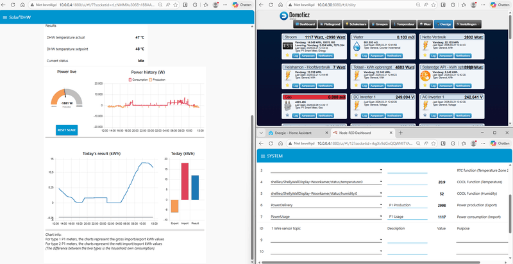Image resolution: width=513 pixels, height=264 pixels.
Task: Expand the PowerUsage dropdown in row 7
Action: (326, 217)
